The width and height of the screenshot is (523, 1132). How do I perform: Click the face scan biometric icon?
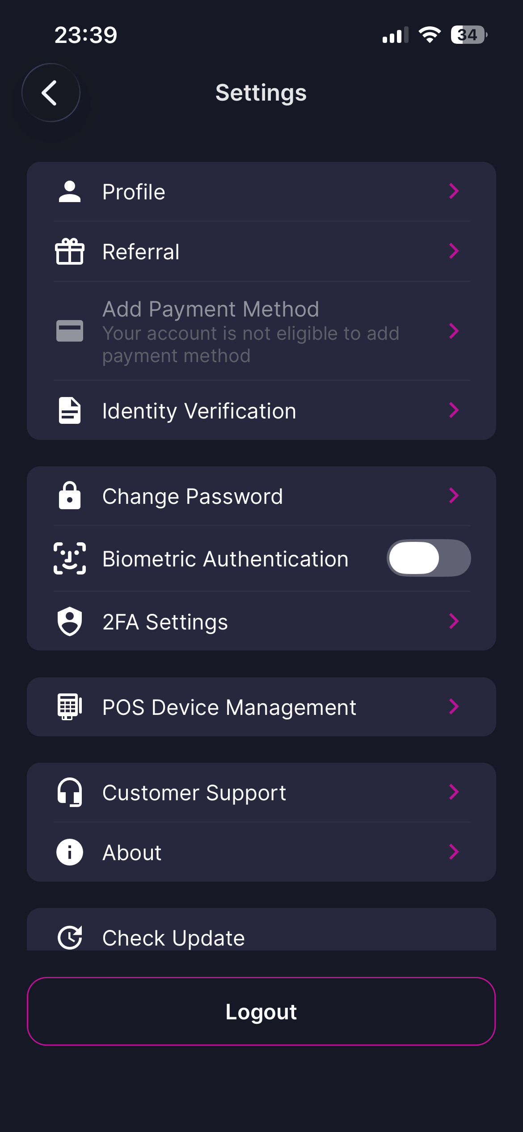[x=70, y=558]
